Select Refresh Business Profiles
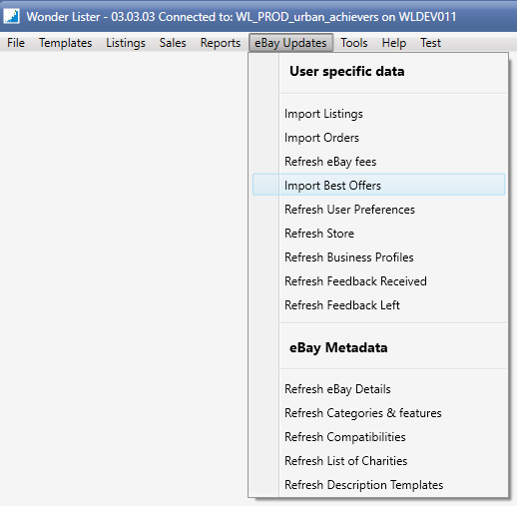 click(x=378, y=257)
